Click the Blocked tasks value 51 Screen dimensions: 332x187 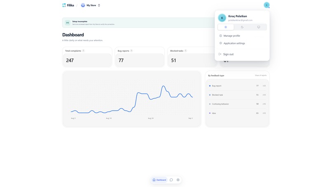click(174, 61)
